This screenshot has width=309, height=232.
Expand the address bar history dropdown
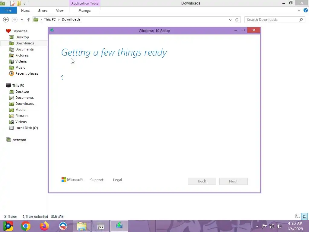(230, 20)
